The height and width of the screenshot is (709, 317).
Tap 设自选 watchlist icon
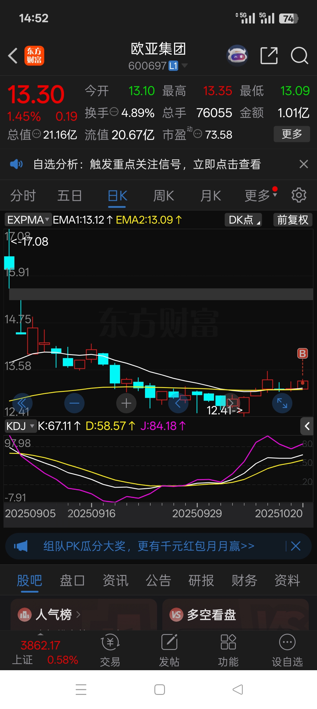click(x=287, y=650)
